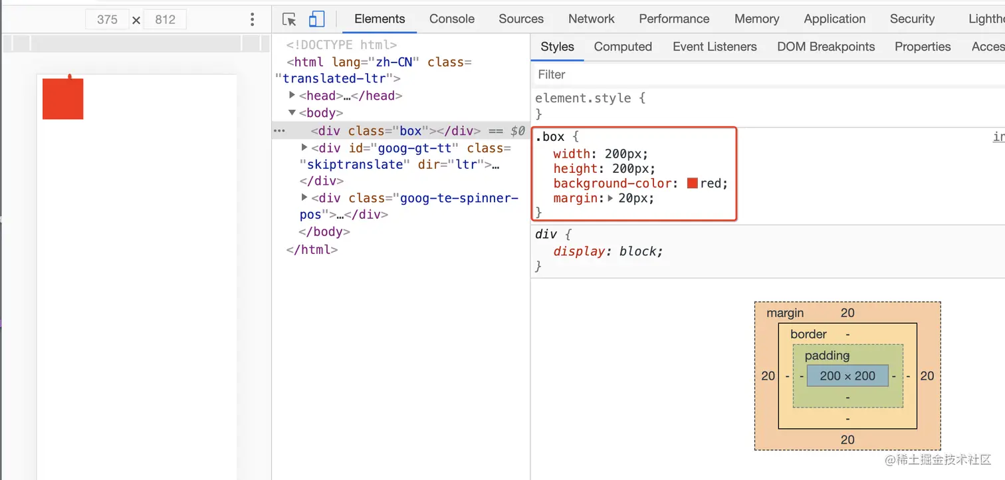Open the Event Listeners tab

point(715,47)
